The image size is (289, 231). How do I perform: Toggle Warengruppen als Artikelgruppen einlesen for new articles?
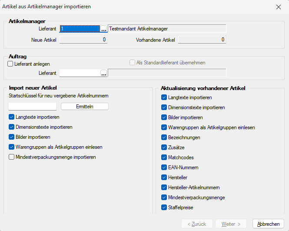click(11, 147)
